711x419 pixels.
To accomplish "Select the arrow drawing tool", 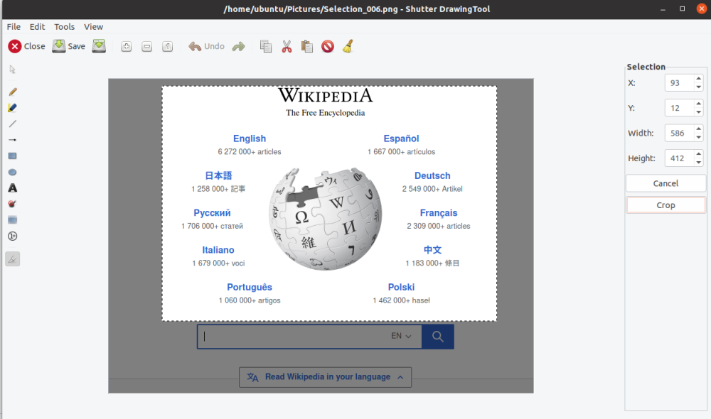I will click(x=12, y=140).
